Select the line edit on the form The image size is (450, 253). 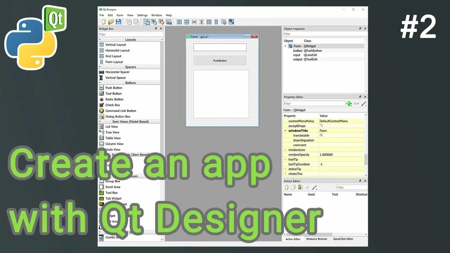coord(220,47)
